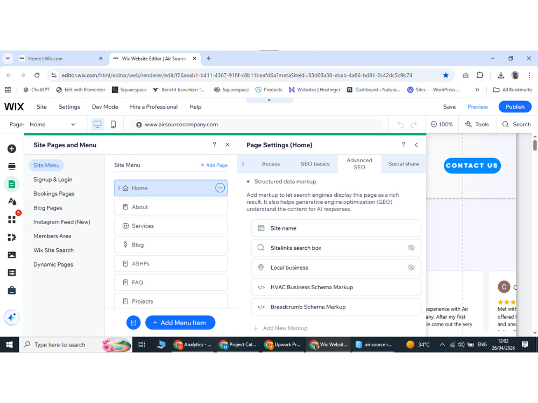Open the Page selector dropdown showing Home
Viewport: 538px width, 403px height.
pos(53,125)
